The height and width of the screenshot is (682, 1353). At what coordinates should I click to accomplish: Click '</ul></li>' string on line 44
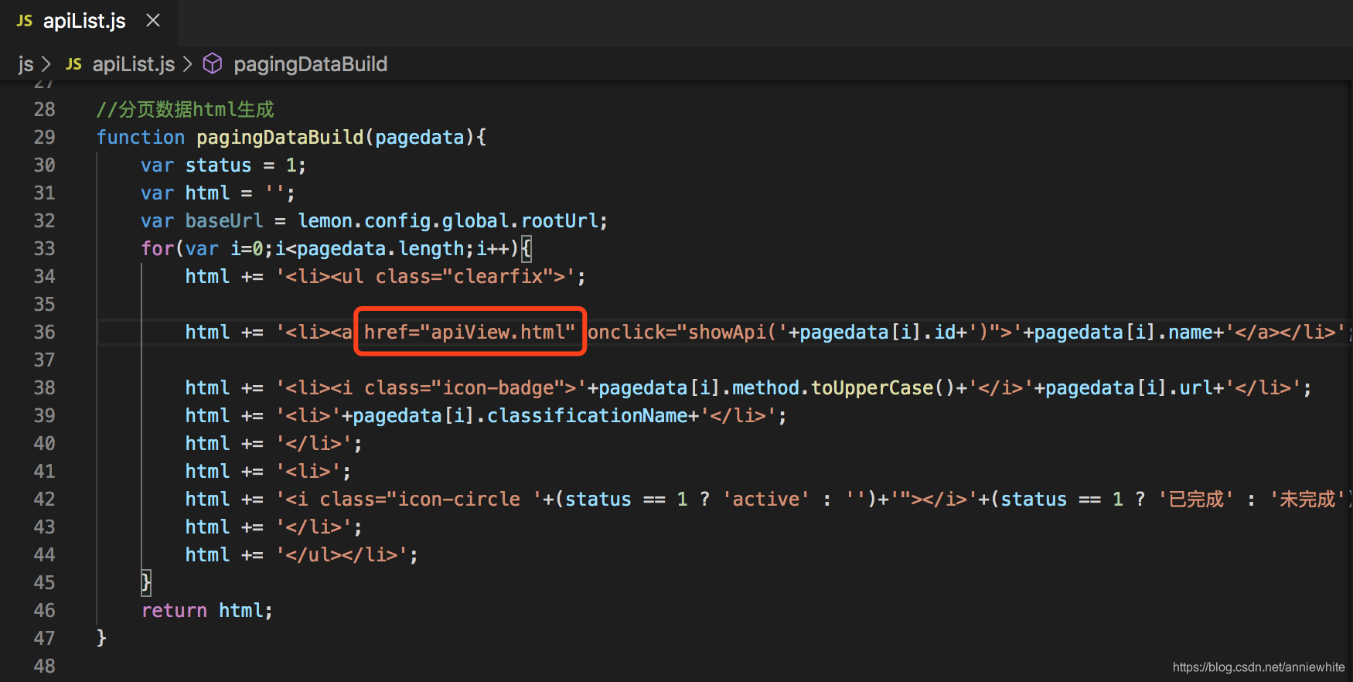pos(341,554)
